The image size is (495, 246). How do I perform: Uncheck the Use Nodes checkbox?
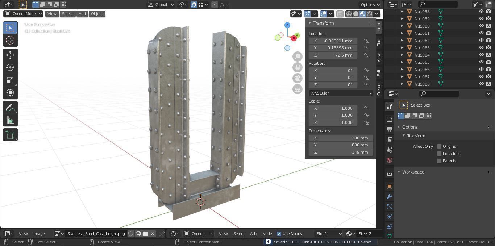(279, 234)
